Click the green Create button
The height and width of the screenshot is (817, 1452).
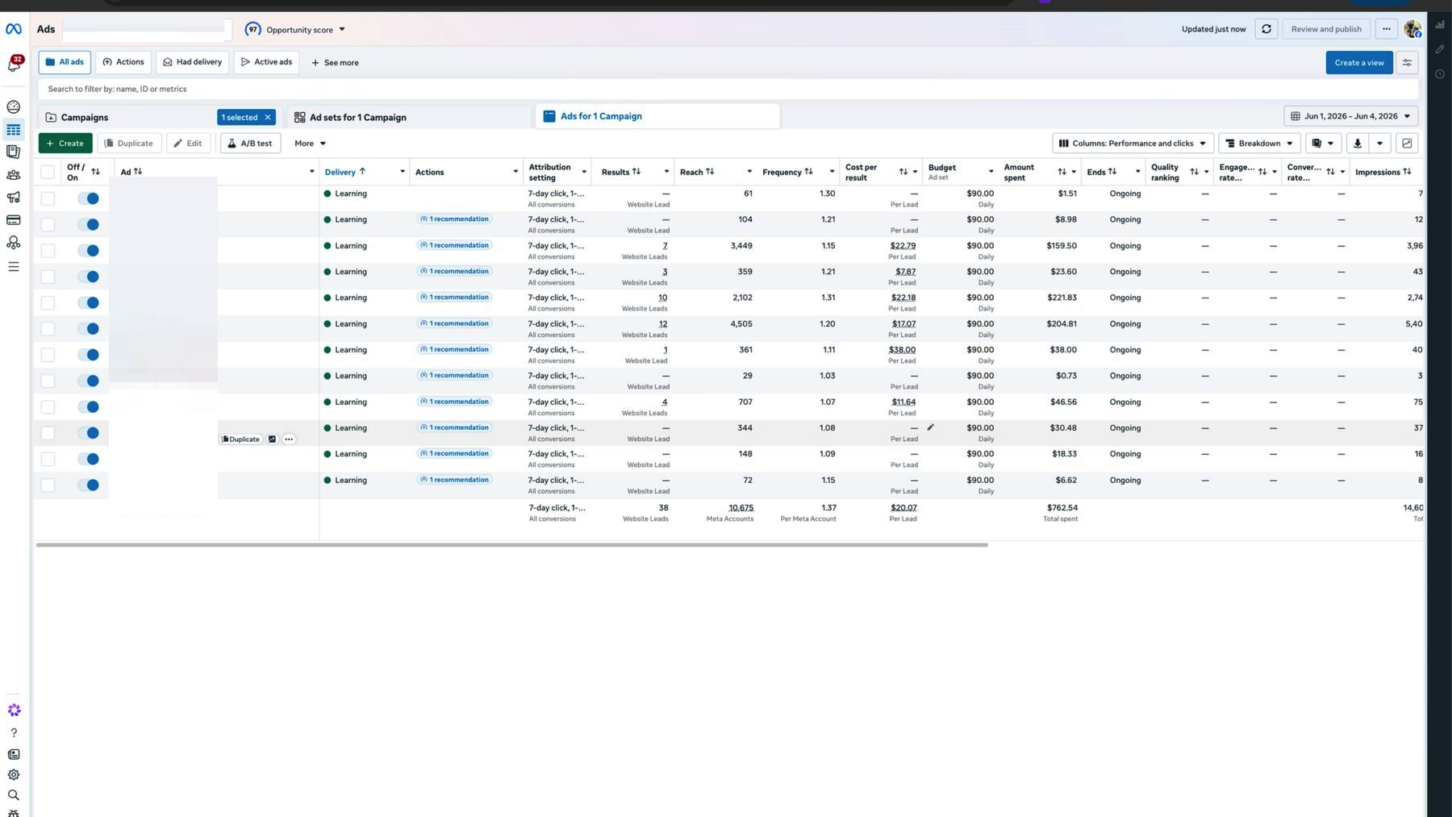tap(65, 144)
